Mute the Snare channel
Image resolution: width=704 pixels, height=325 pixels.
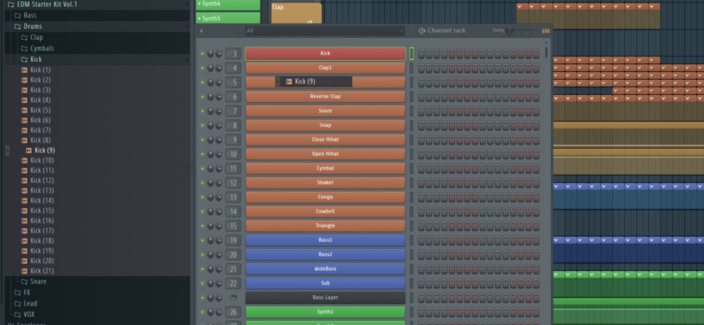(x=203, y=111)
